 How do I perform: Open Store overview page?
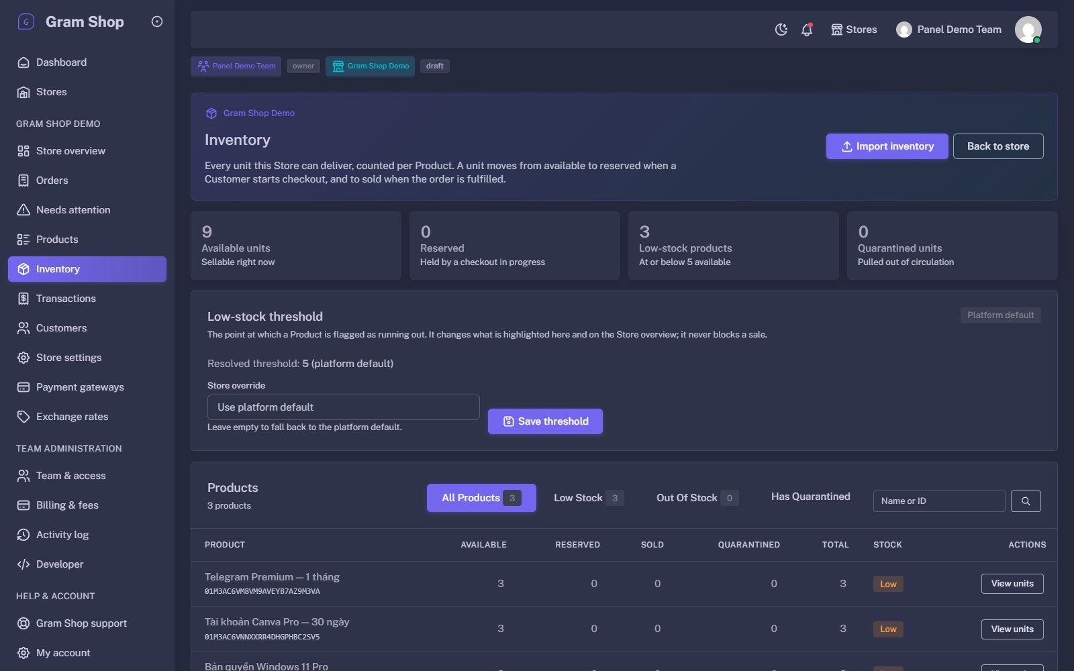pos(87,151)
